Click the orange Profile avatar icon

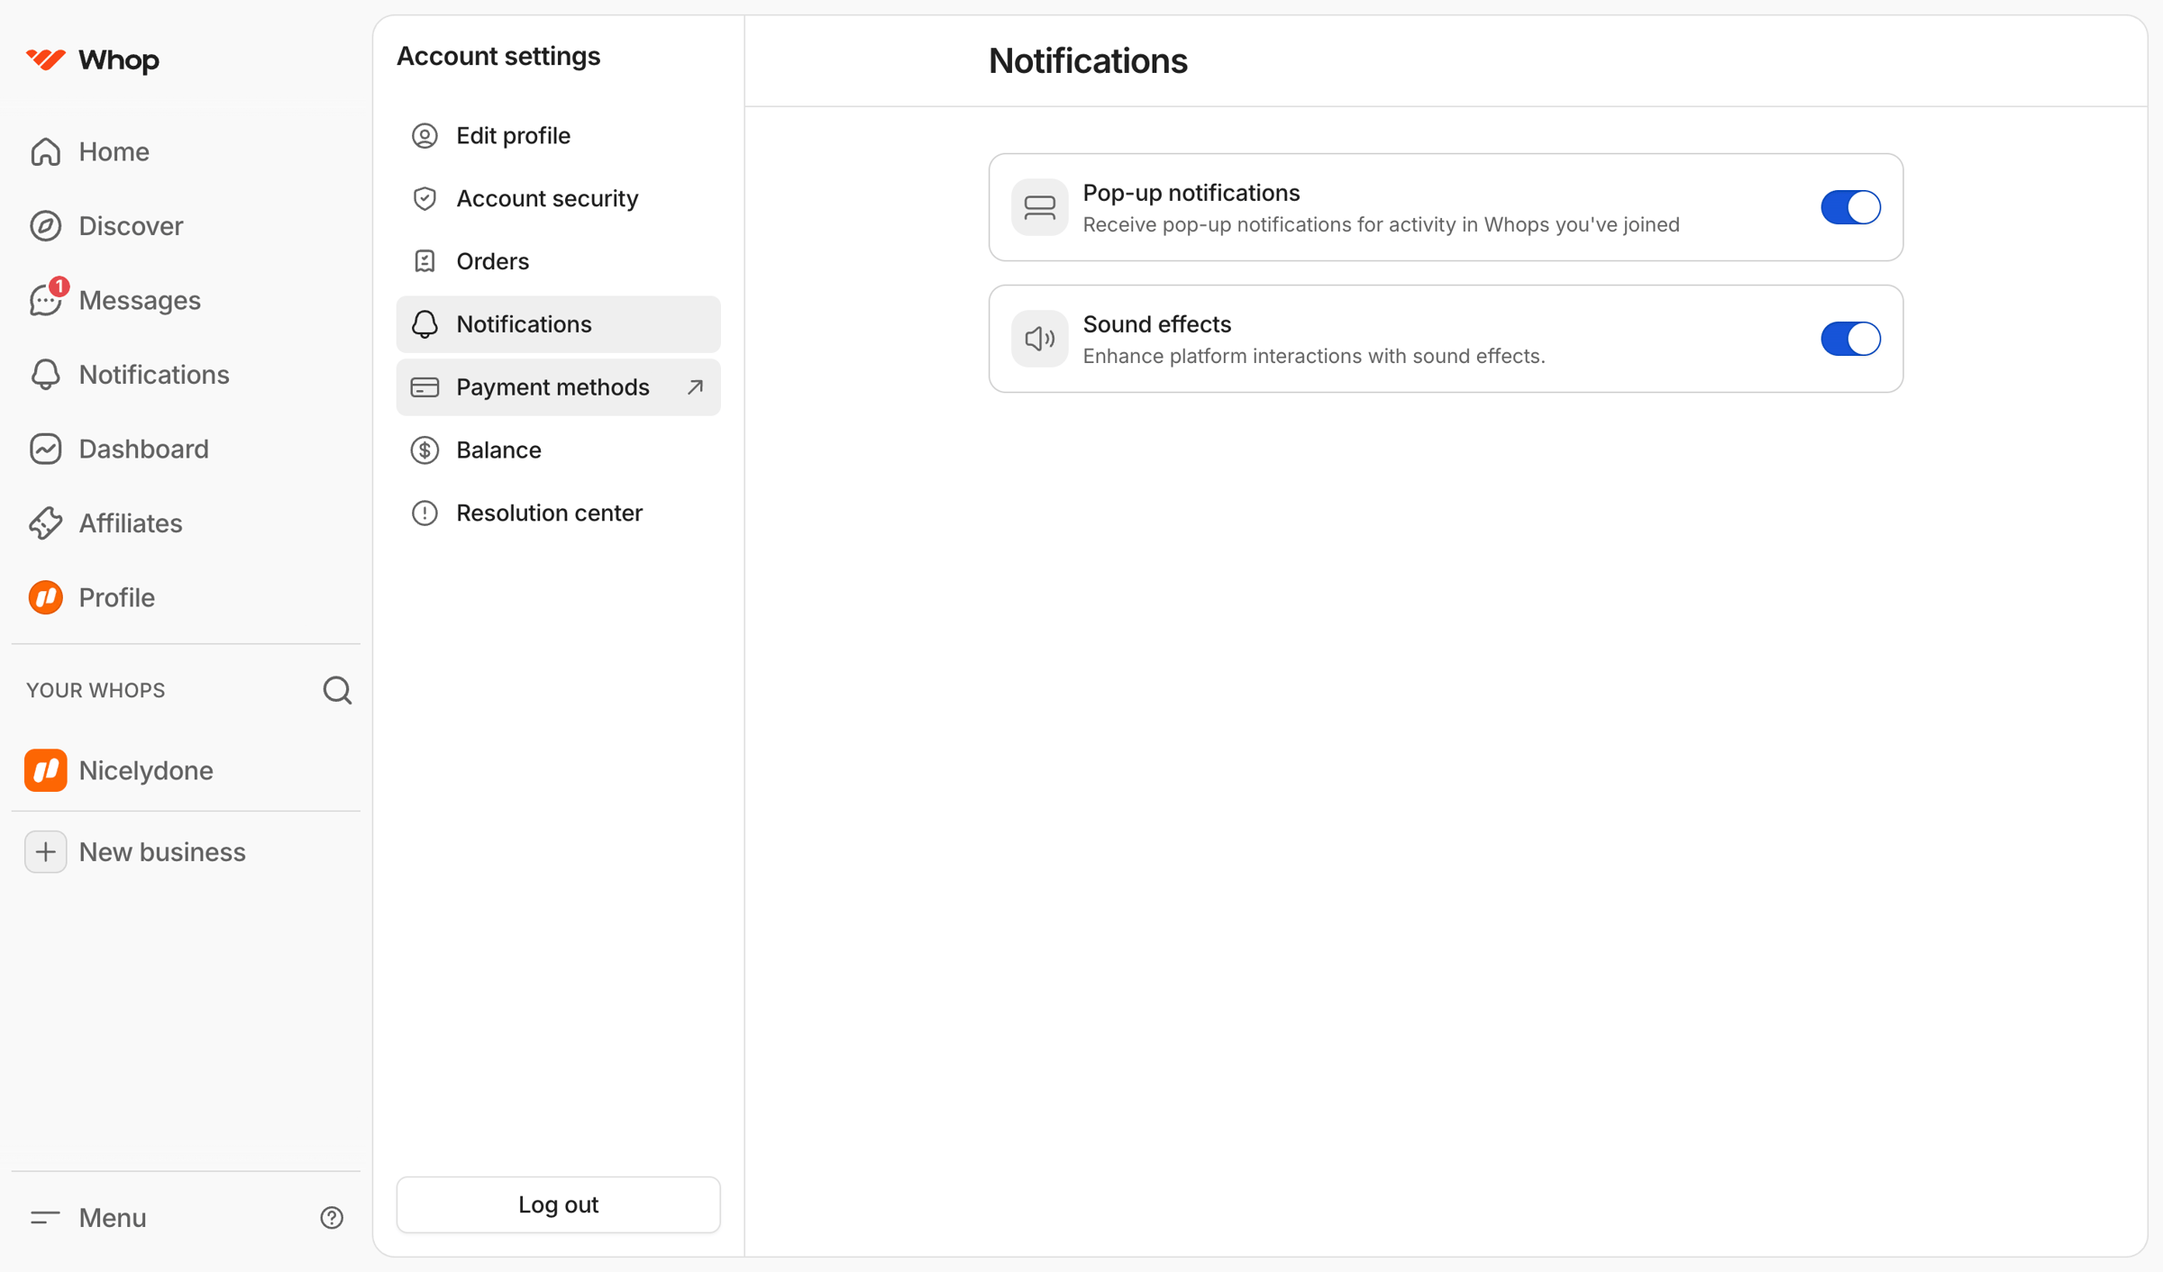pos(45,597)
